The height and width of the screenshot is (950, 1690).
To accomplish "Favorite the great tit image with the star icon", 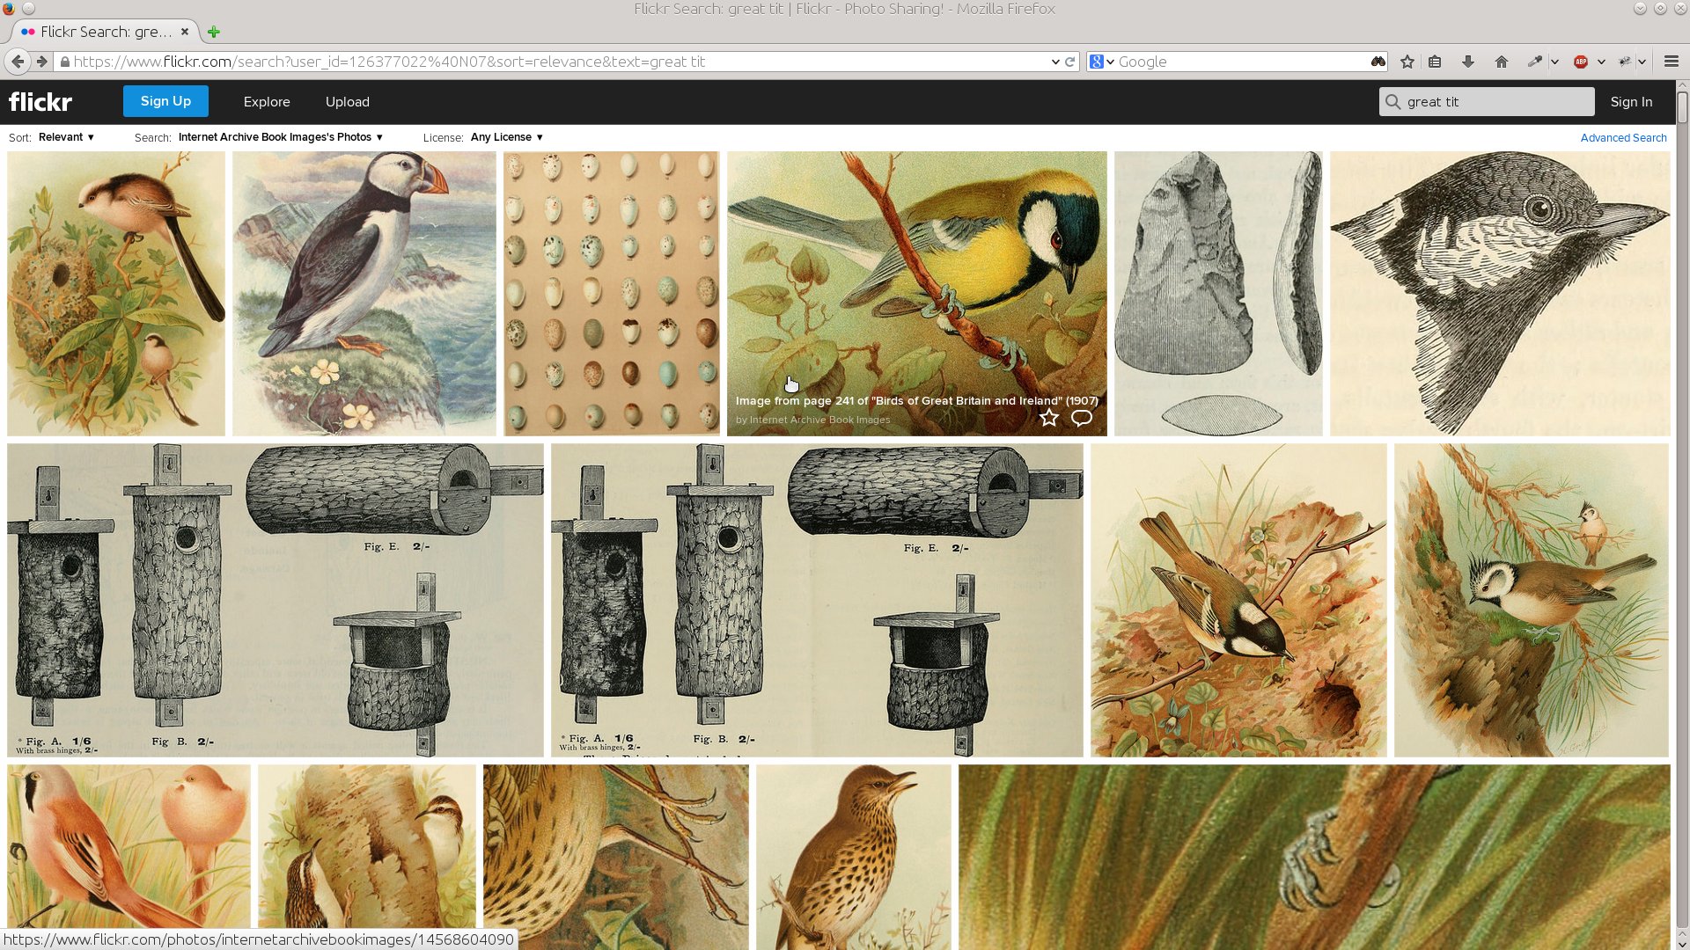I will pyautogui.click(x=1049, y=418).
